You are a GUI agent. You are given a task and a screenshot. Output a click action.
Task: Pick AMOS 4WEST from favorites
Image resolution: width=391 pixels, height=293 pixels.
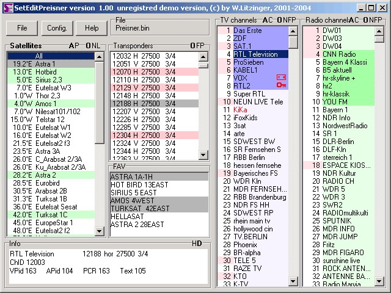[x=133, y=201]
